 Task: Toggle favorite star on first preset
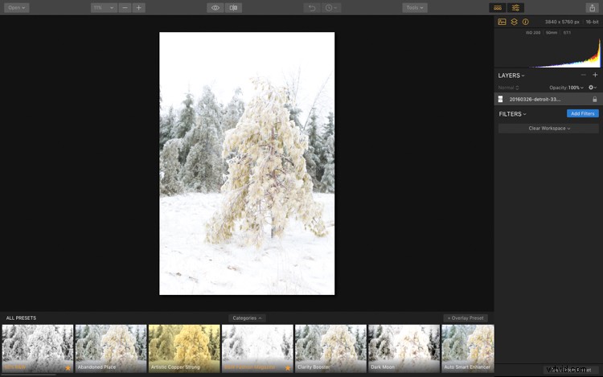point(68,368)
